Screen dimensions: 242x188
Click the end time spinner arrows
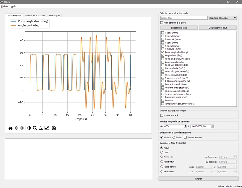pos(212,126)
